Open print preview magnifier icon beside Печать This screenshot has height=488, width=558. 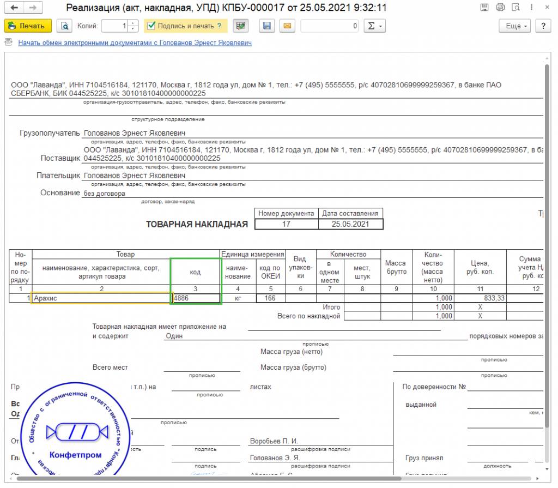coord(64,26)
